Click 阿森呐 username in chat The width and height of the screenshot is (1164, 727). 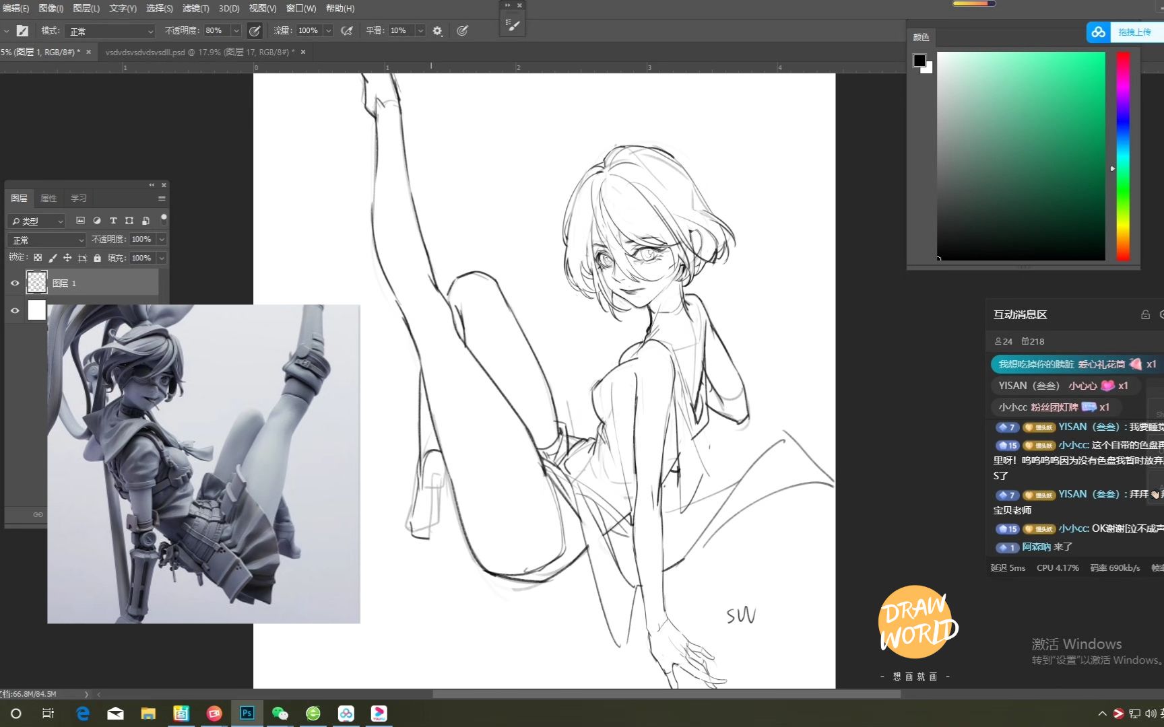(1036, 547)
